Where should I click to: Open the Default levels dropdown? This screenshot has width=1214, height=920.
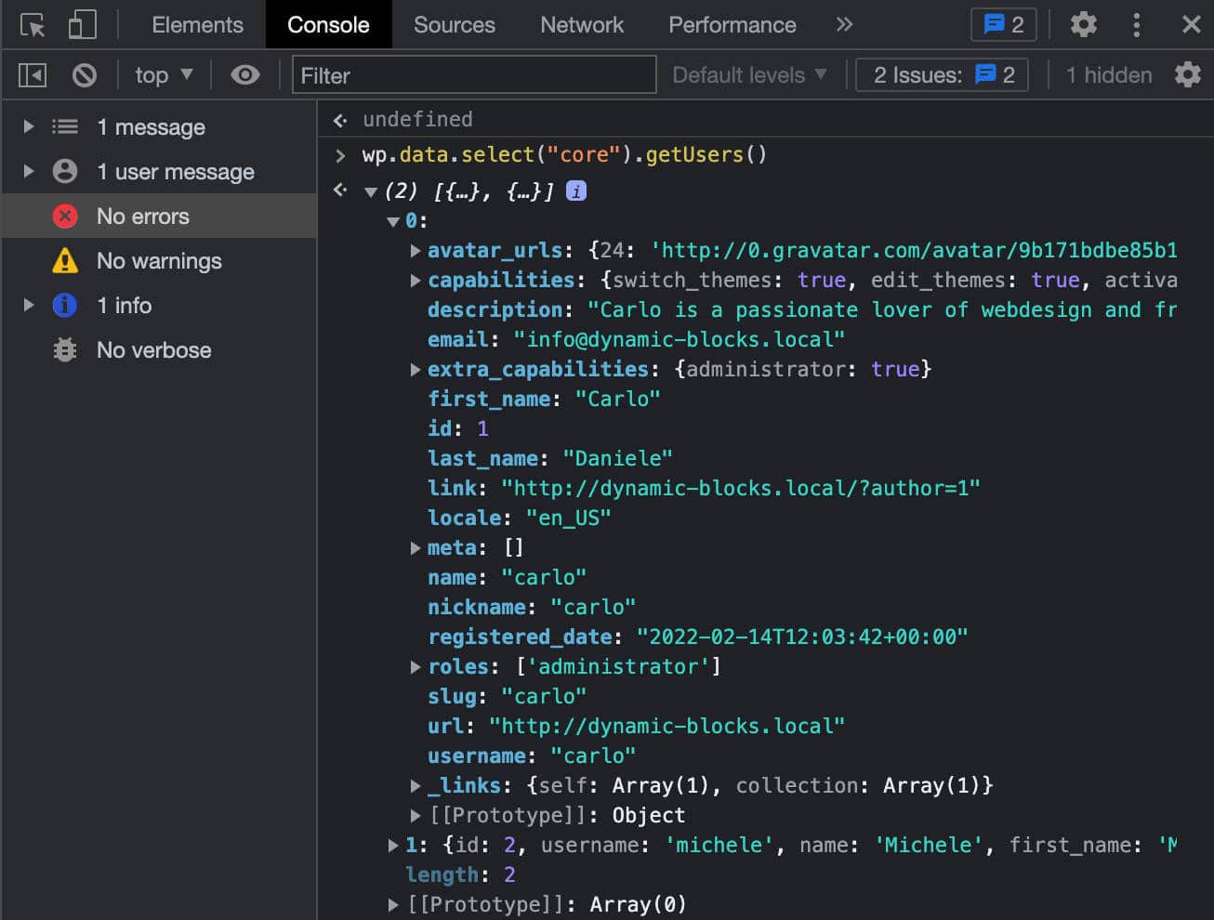click(x=748, y=74)
